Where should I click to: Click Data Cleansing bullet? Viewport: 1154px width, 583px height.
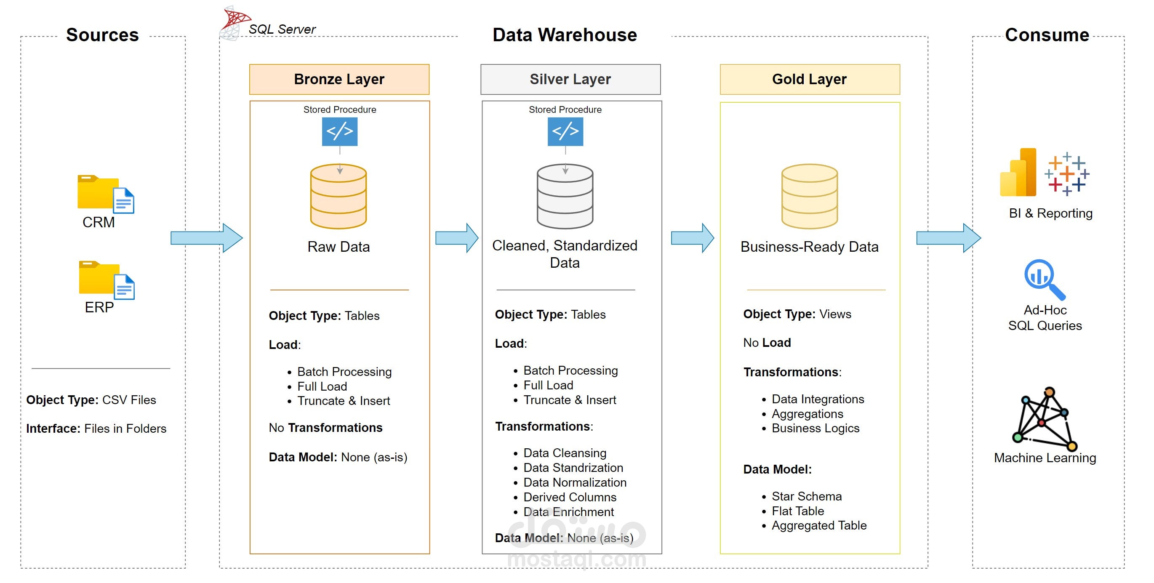565,453
